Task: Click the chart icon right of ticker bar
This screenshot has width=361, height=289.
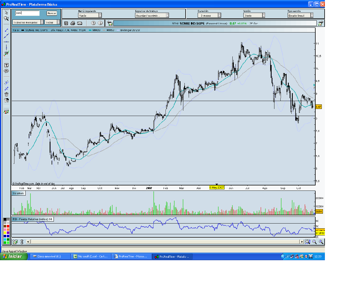Action: pos(321,23)
